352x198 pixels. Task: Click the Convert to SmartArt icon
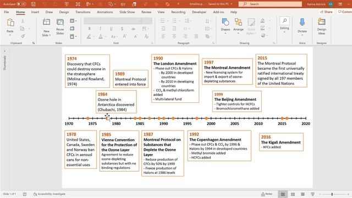[208, 36]
